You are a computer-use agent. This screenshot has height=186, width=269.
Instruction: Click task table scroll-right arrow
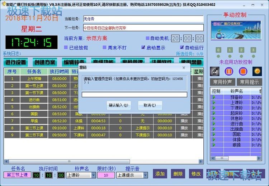point(201,161)
